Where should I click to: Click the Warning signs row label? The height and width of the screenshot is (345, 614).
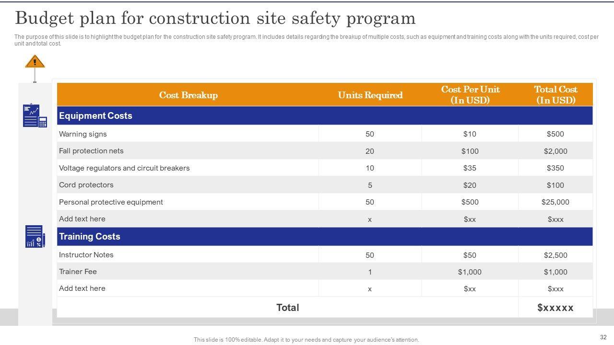[x=83, y=134]
